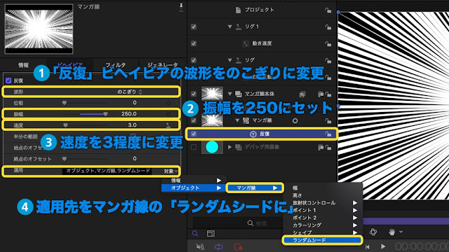Collapse the マンガ線本体 group triangle
The width and height of the screenshot is (449, 252).
coord(229,94)
